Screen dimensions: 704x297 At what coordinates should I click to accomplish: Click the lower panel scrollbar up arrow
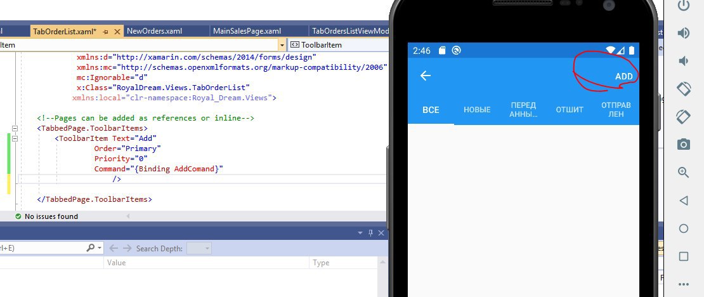tap(382, 262)
